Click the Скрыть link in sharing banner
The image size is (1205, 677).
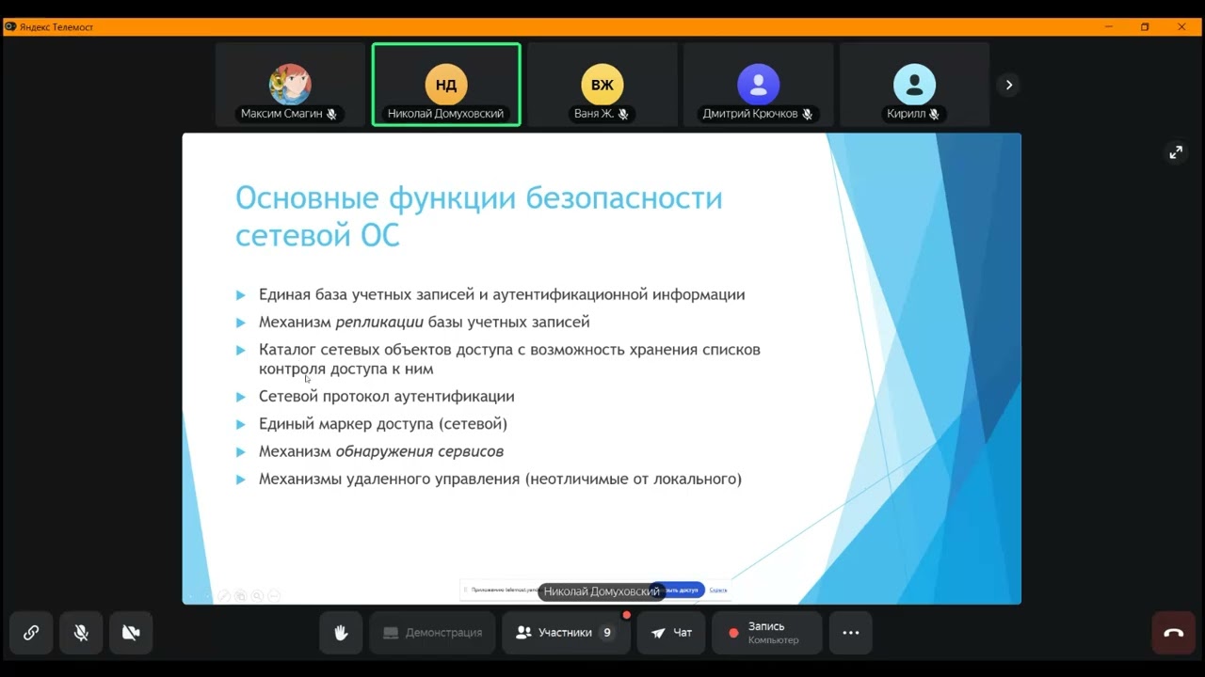[x=718, y=590]
